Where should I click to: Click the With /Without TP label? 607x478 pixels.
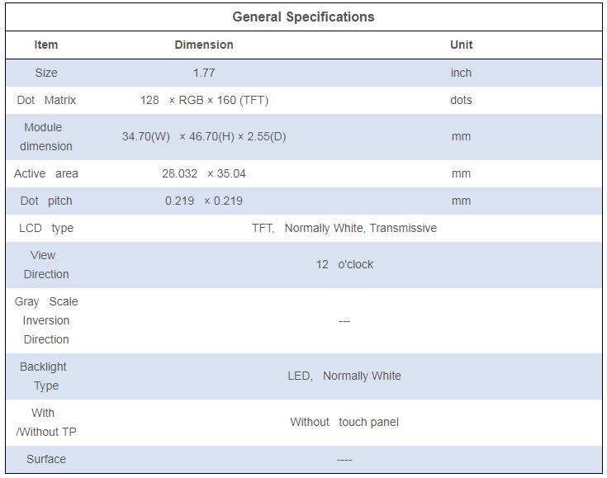pyautogui.click(x=46, y=422)
